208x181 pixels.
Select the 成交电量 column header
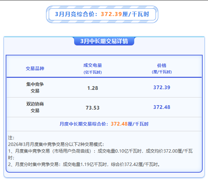pos(92,65)
